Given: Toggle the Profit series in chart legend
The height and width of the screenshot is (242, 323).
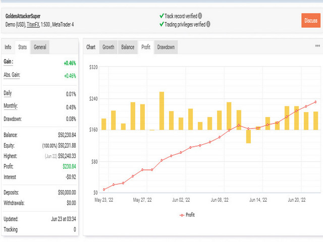Looking at the screenshot, I should pyautogui.click(x=187, y=215).
